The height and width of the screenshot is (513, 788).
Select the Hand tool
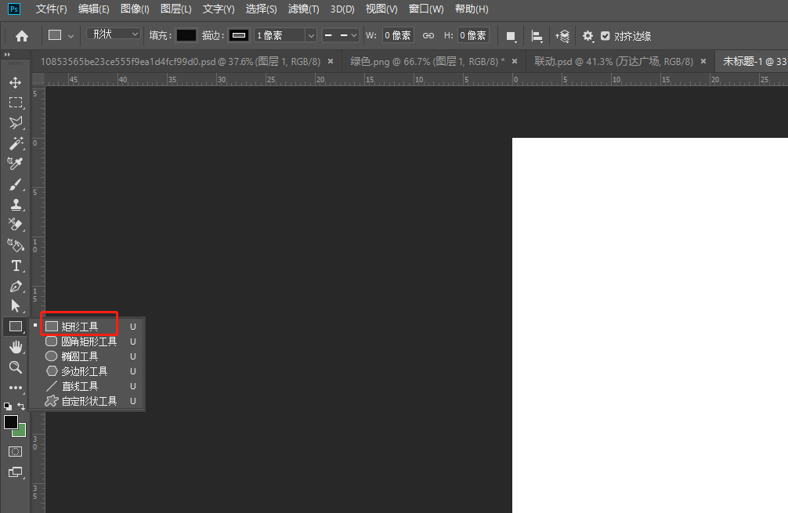(x=16, y=347)
